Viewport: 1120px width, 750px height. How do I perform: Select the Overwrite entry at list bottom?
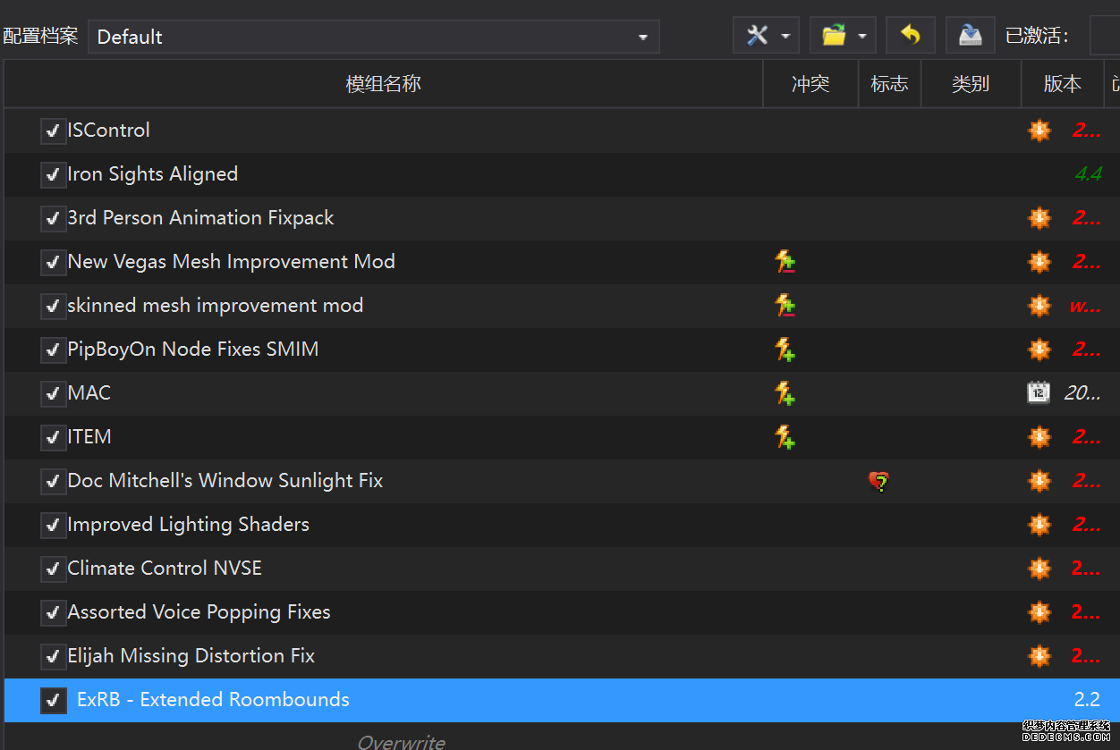401,741
